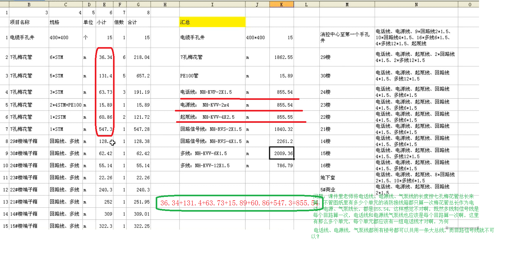Select the 5*STM specification cell

coord(66,76)
